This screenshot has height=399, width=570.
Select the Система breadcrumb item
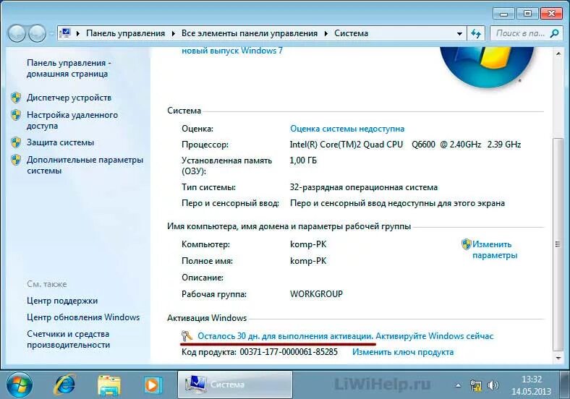(x=351, y=33)
